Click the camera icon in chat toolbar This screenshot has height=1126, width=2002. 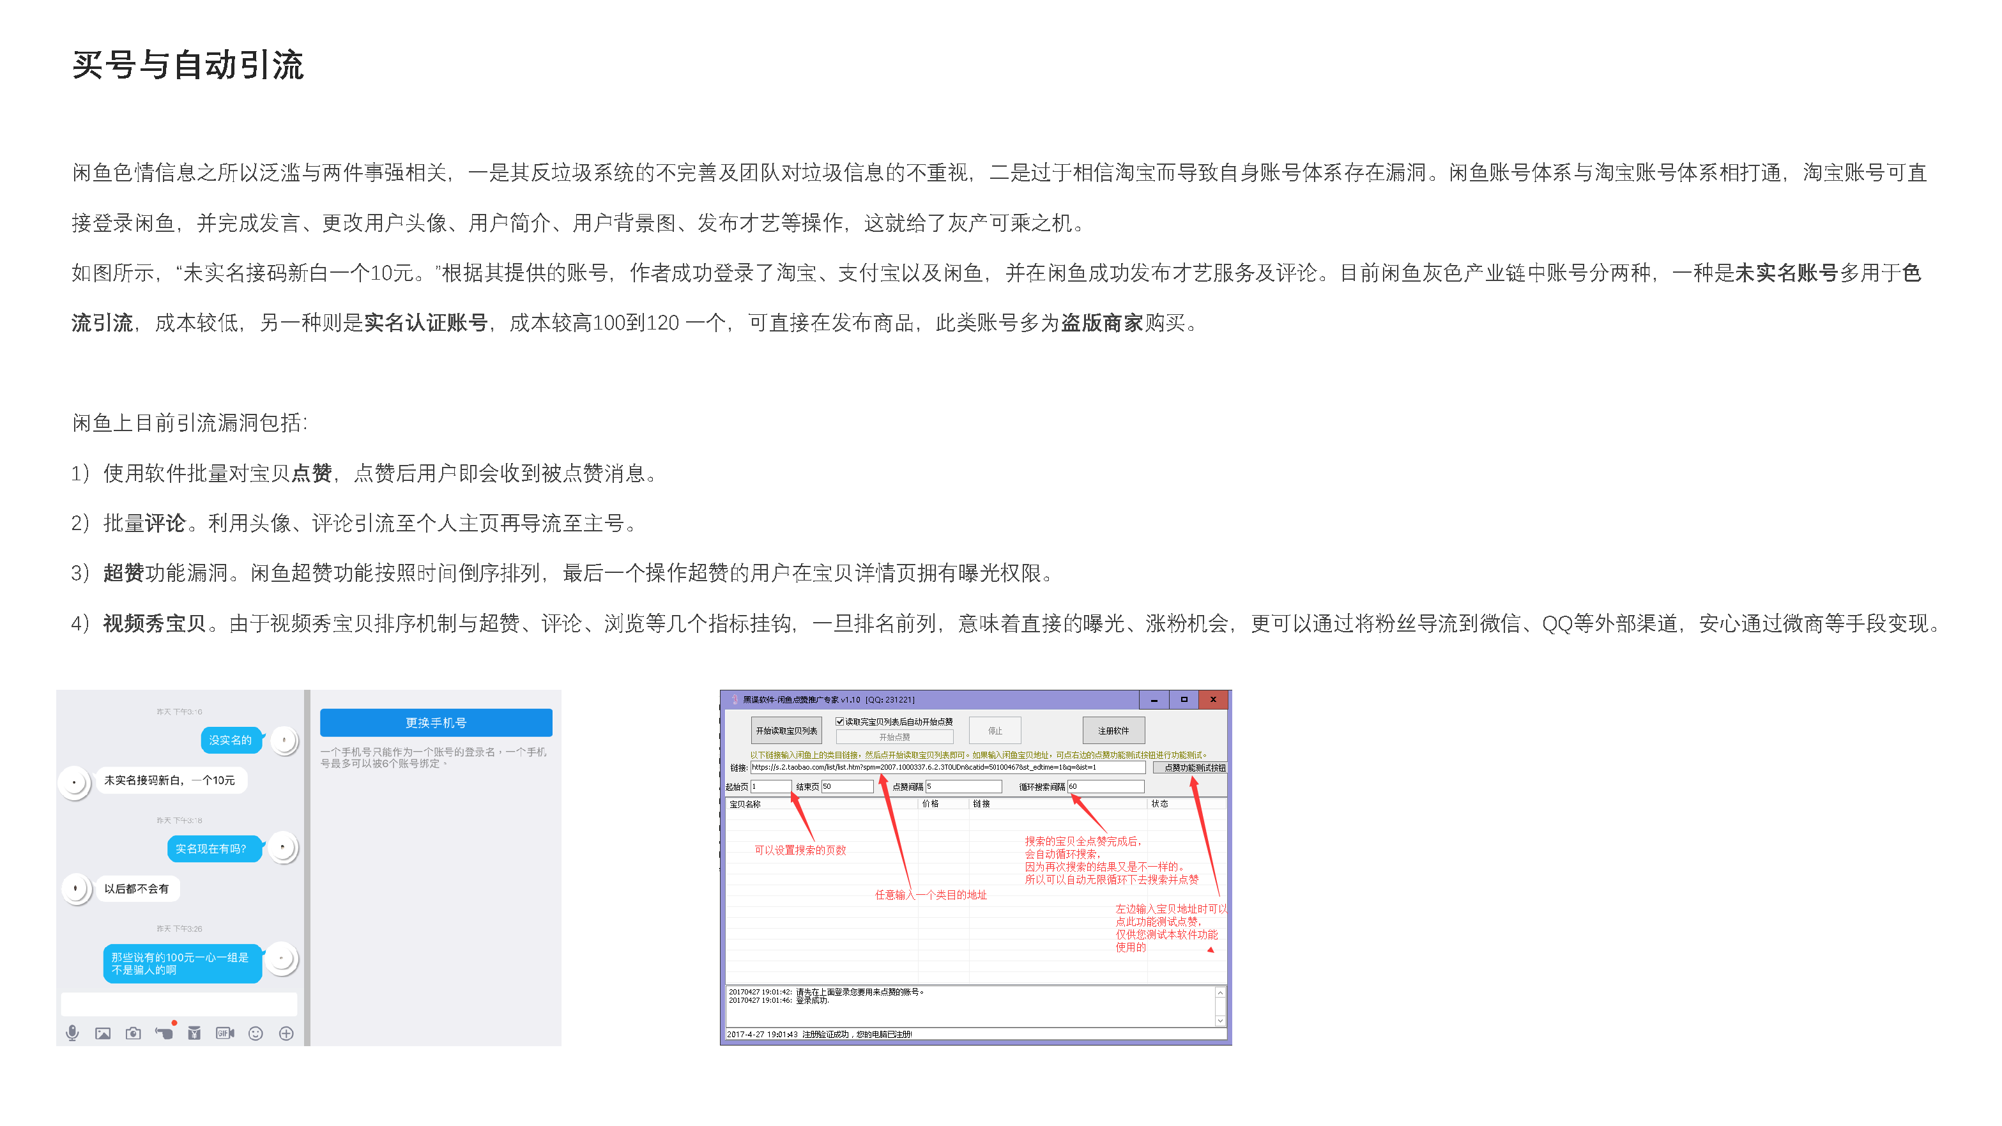(133, 1033)
